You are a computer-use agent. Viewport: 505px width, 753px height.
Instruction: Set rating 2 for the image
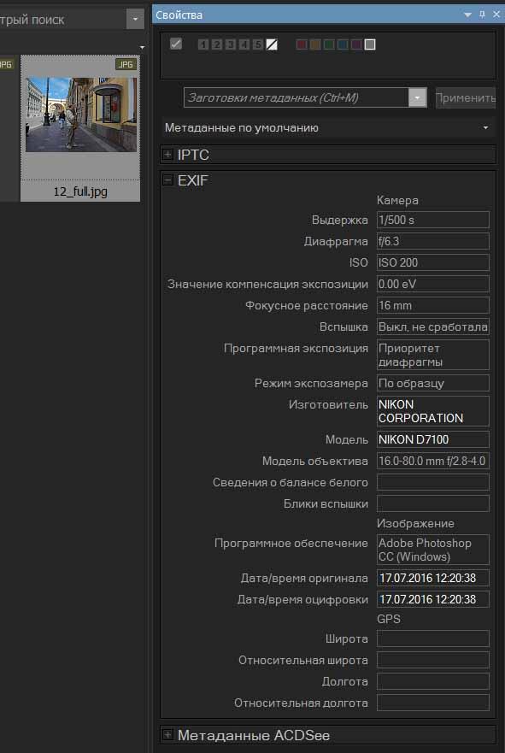coord(217,44)
